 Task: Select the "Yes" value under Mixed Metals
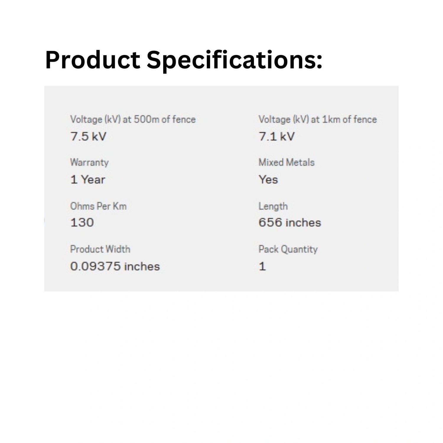(x=268, y=180)
